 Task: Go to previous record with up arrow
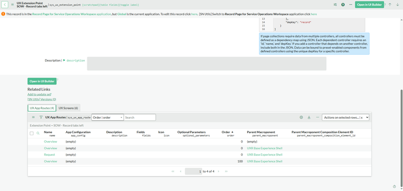(x=390, y=5)
